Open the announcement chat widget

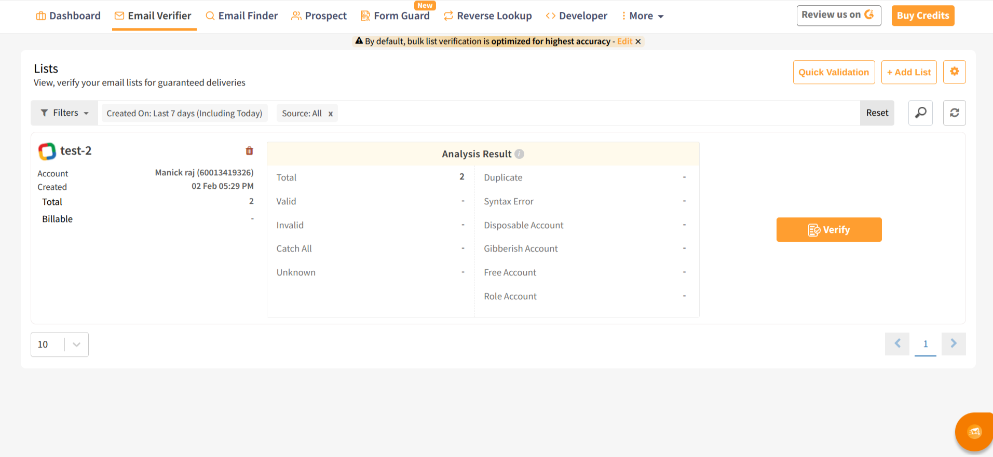click(x=974, y=432)
